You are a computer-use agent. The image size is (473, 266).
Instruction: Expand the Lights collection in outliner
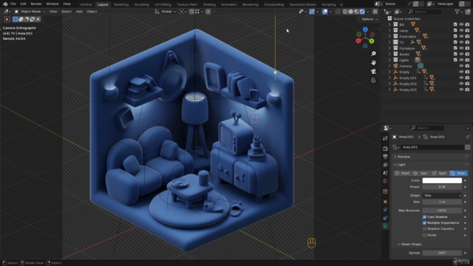pos(389,60)
